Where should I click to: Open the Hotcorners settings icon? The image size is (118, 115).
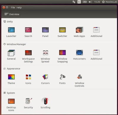pos(79,53)
